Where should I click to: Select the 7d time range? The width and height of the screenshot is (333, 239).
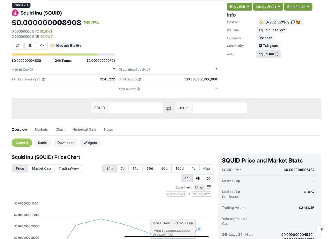(123, 168)
